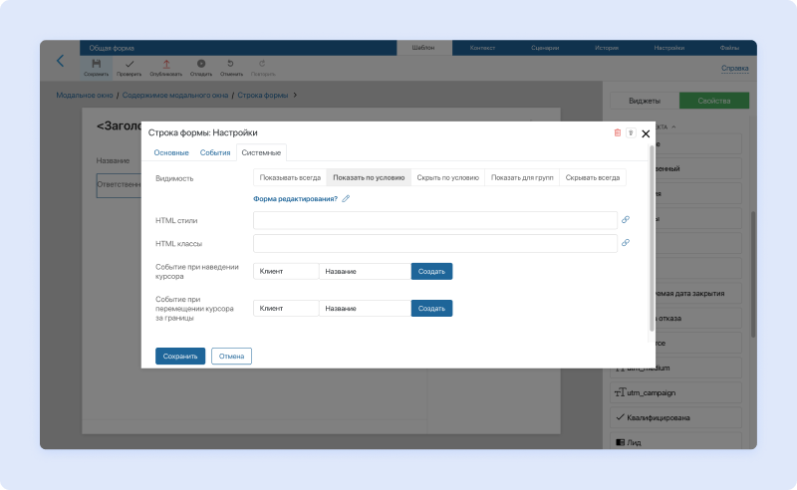Switch to the Основные tab
The height and width of the screenshot is (490, 797).
171,152
